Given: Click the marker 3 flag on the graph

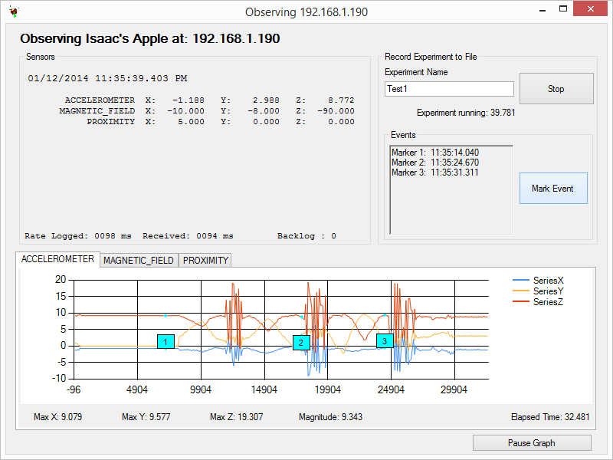Looking at the screenshot, I should click(385, 340).
